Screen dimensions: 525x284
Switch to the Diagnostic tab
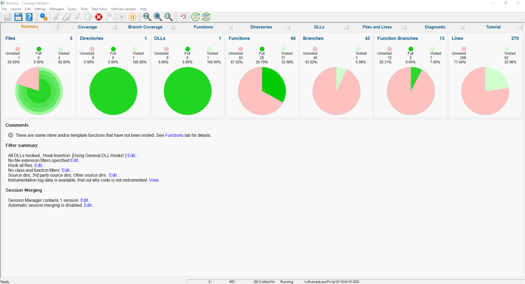tap(435, 27)
